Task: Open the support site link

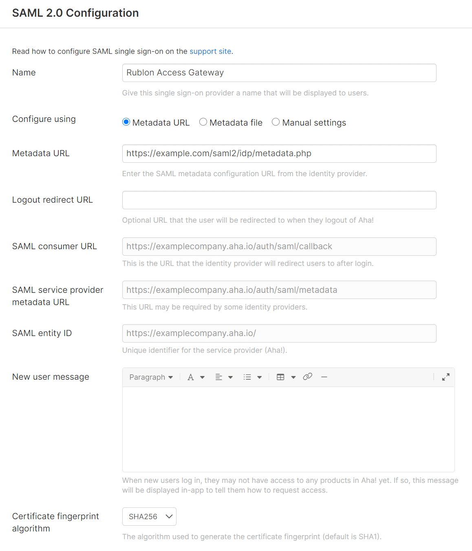Action: coord(210,51)
